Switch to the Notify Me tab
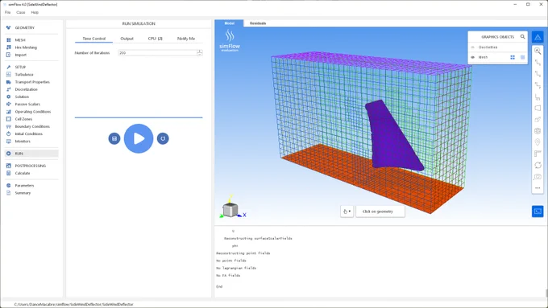 [x=186, y=39]
